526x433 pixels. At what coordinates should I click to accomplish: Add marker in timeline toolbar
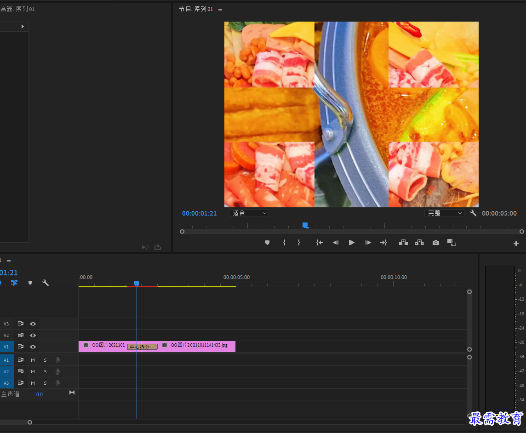[x=30, y=283]
